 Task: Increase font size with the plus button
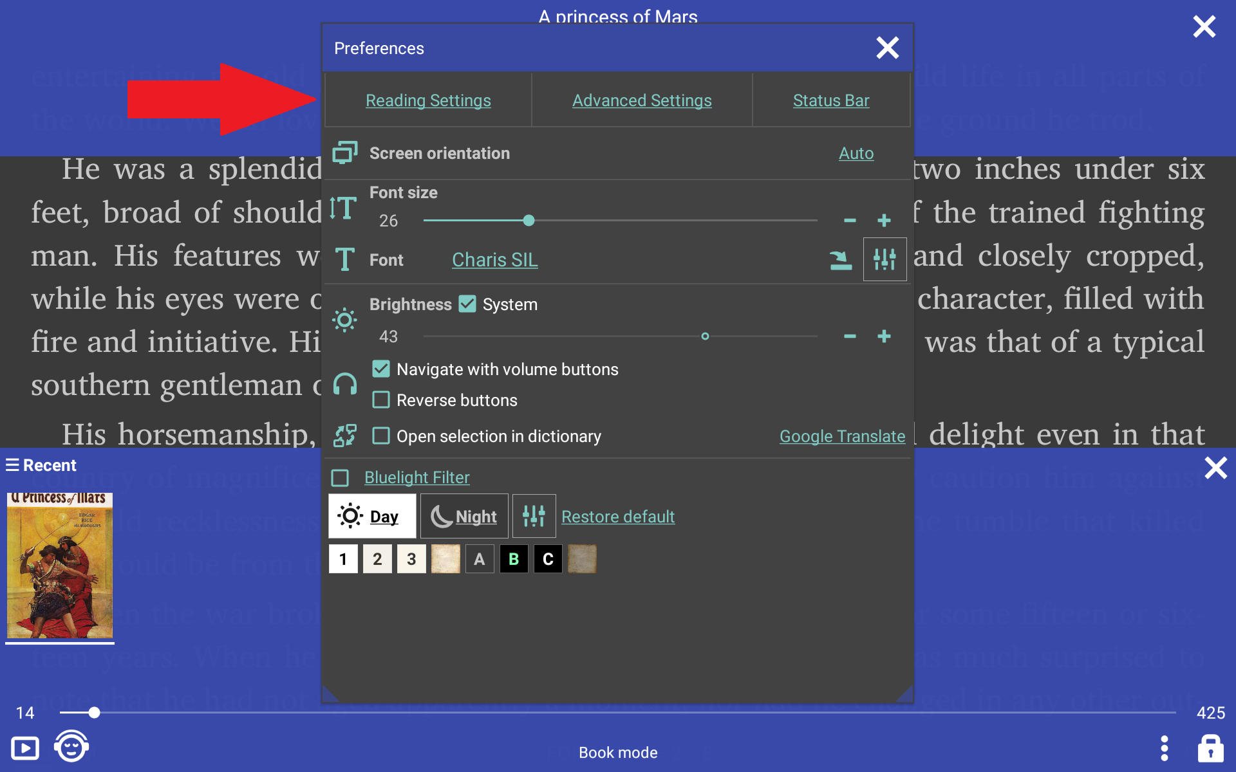click(x=884, y=221)
